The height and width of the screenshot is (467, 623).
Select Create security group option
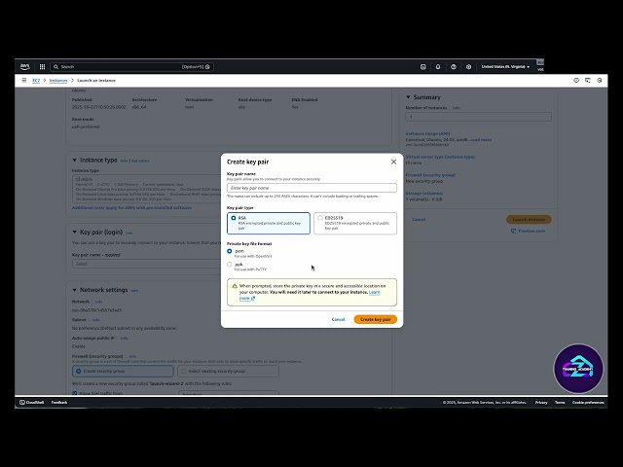123,371
